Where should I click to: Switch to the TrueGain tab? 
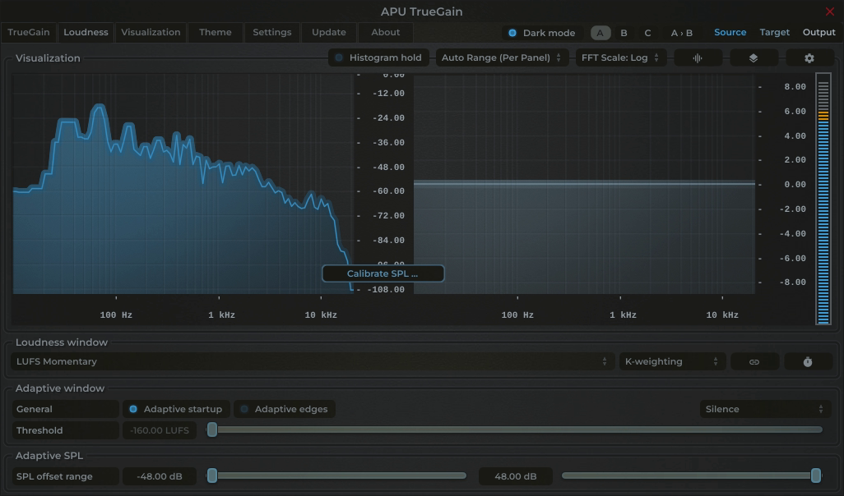[29, 33]
